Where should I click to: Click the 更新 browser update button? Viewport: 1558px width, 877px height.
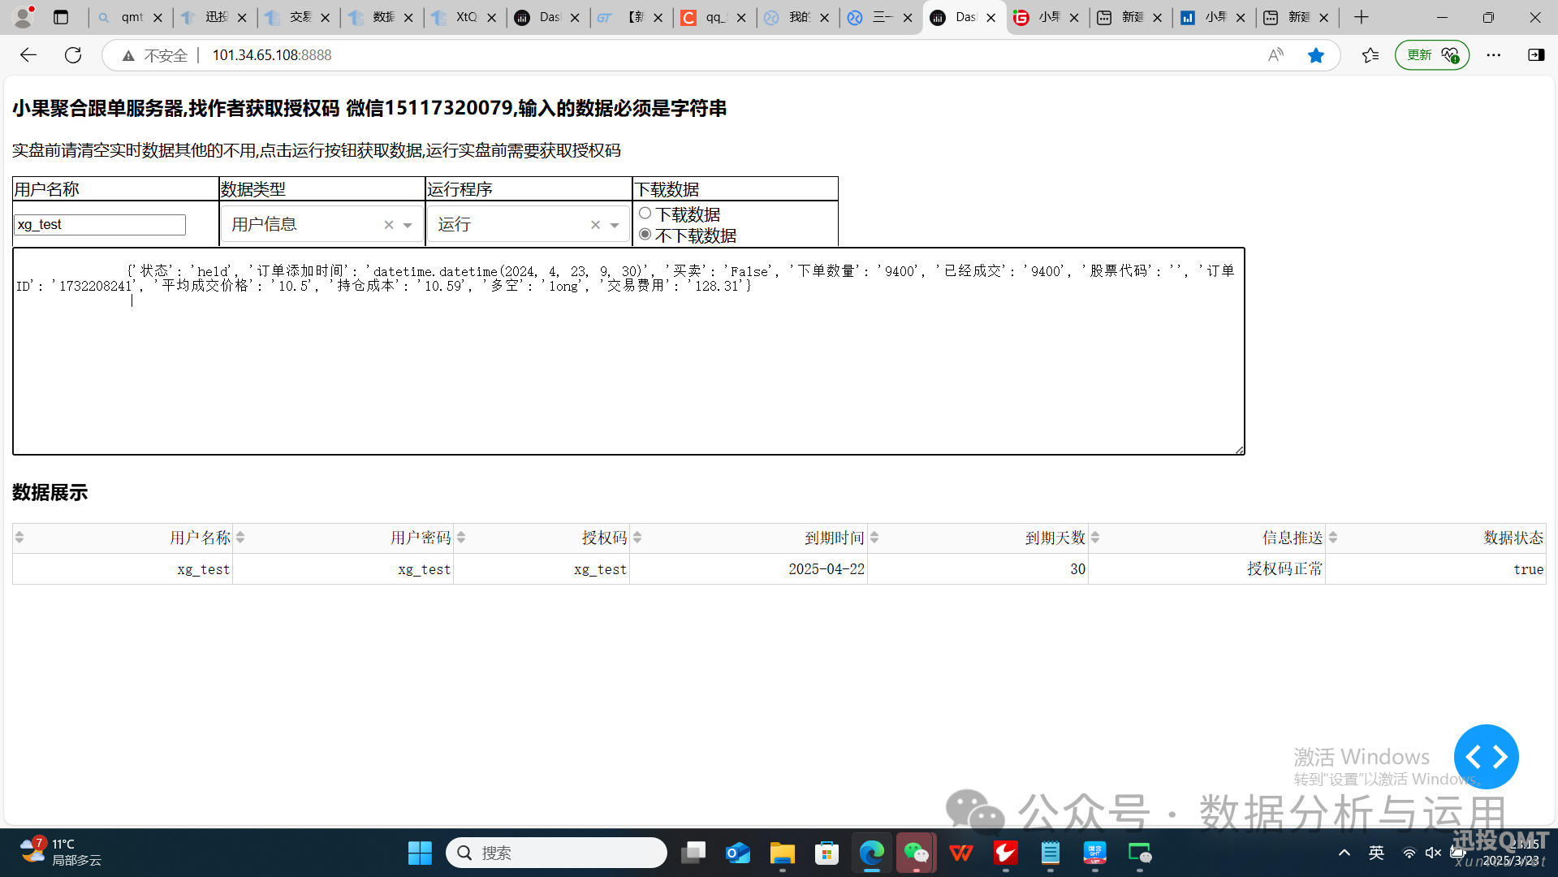coord(1432,54)
